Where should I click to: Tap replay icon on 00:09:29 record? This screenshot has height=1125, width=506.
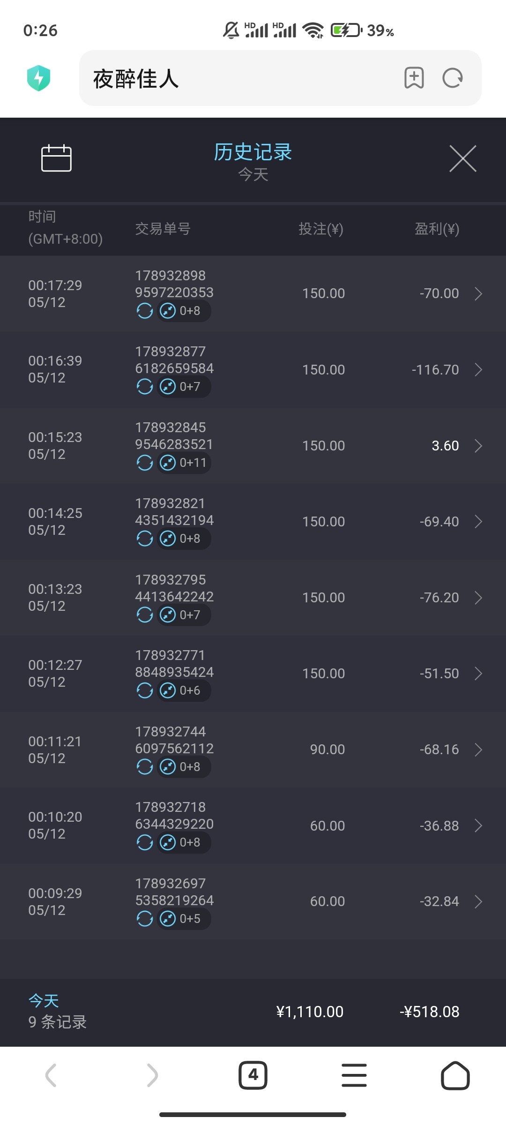coord(145,919)
